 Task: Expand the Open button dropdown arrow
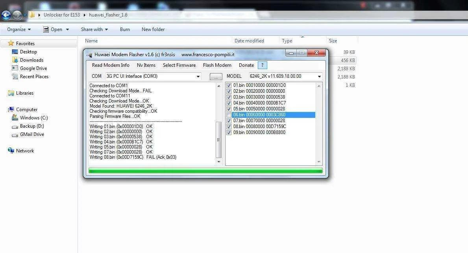tap(67, 29)
